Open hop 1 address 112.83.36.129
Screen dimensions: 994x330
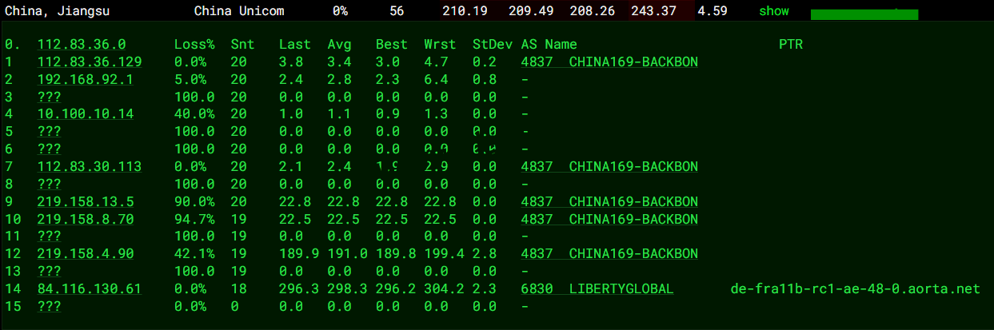pyautogui.click(x=89, y=62)
